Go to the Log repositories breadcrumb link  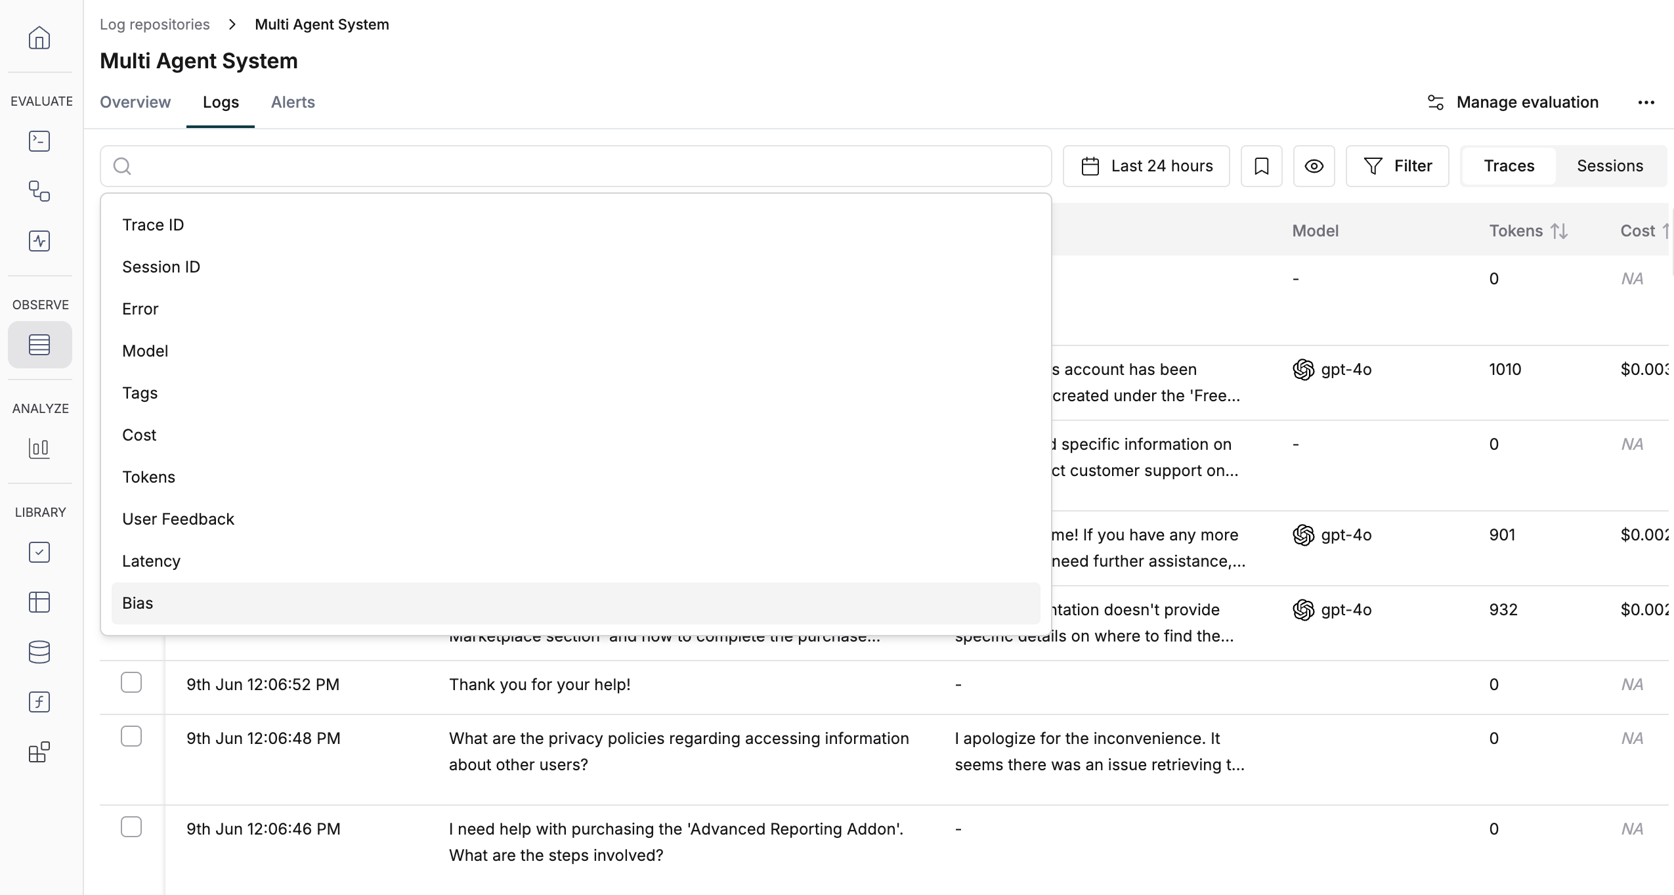tap(155, 24)
